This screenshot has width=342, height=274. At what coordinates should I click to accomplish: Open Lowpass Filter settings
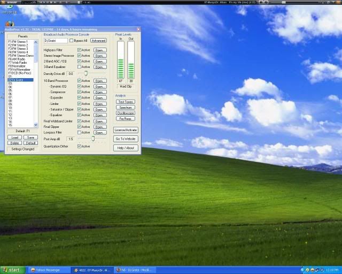tap(100, 133)
